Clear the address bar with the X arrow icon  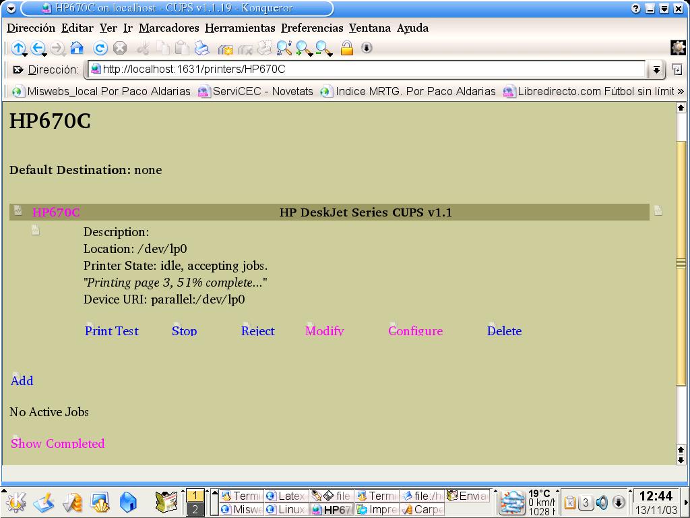pos(18,69)
